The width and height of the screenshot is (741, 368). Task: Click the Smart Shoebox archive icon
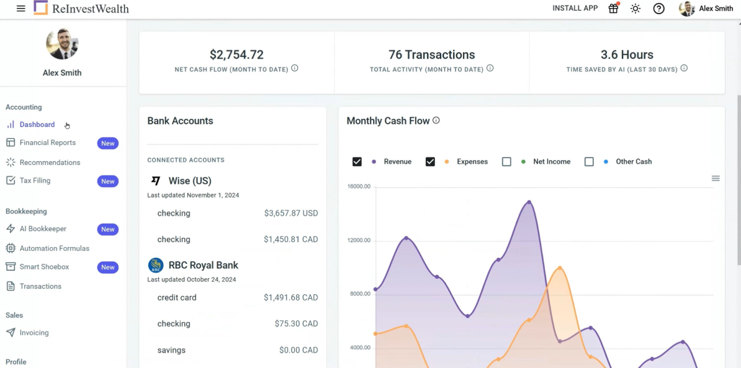tap(11, 266)
